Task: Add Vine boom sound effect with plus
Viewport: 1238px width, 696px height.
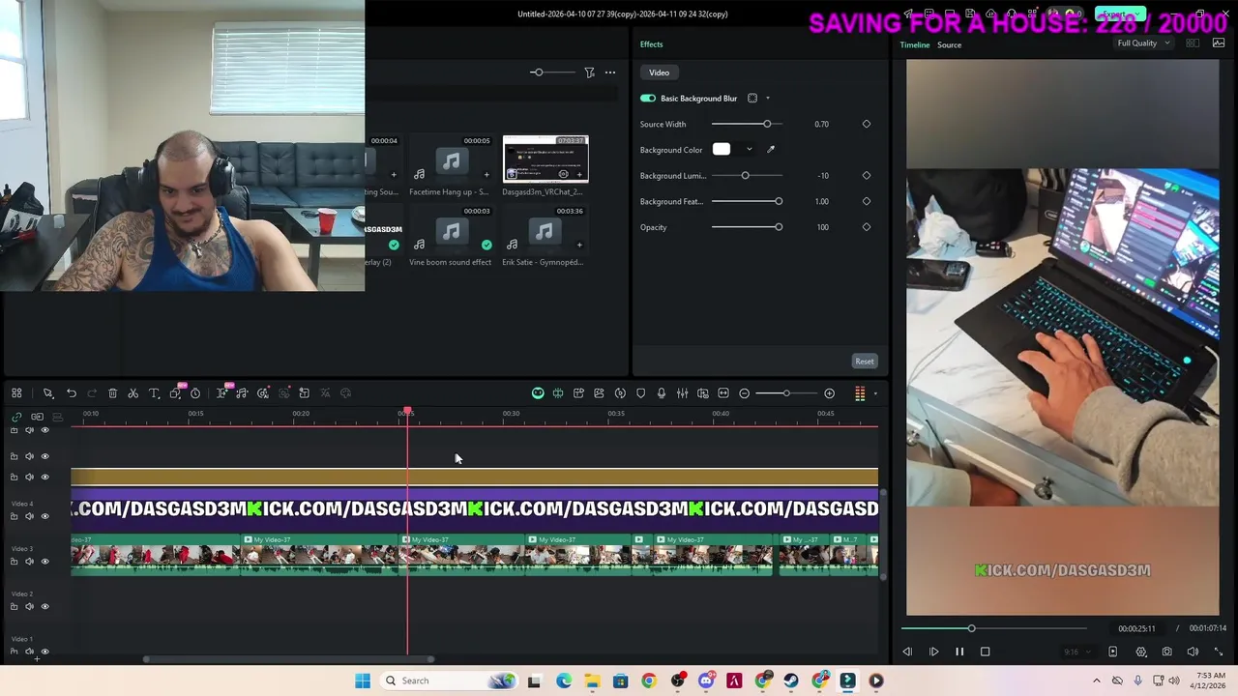Action: (486, 245)
